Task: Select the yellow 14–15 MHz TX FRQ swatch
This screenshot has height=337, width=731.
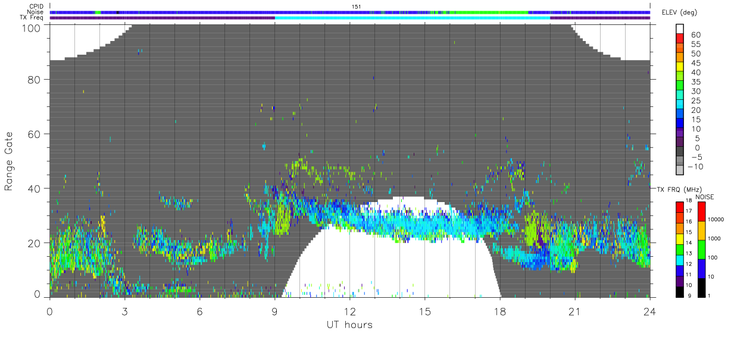Action: [x=680, y=238]
